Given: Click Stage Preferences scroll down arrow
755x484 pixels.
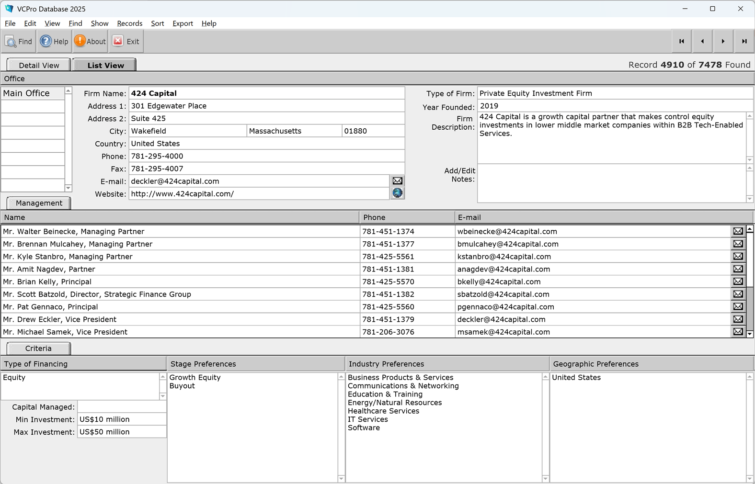Looking at the screenshot, I should (x=341, y=478).
